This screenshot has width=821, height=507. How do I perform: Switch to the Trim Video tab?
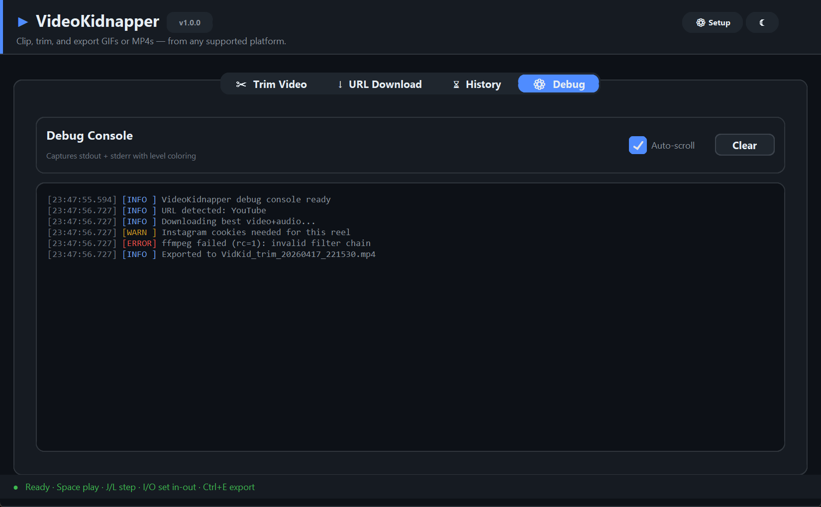click(271, 84)
